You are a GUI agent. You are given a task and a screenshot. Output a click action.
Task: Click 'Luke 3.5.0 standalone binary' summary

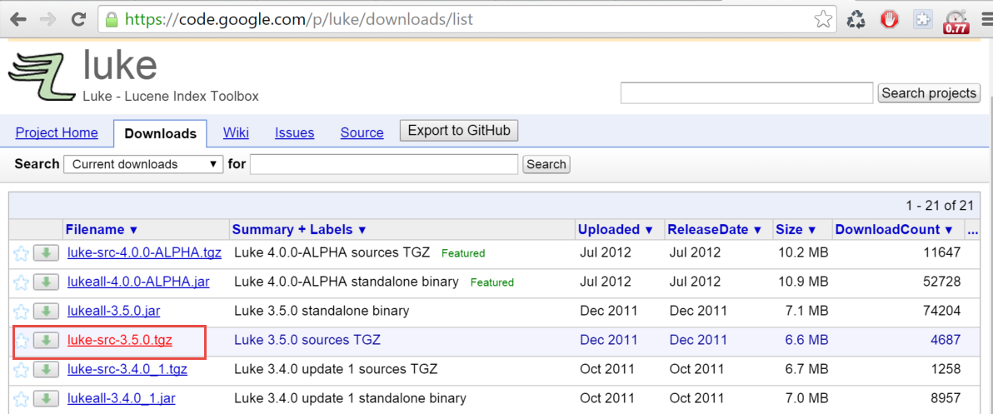321,312
